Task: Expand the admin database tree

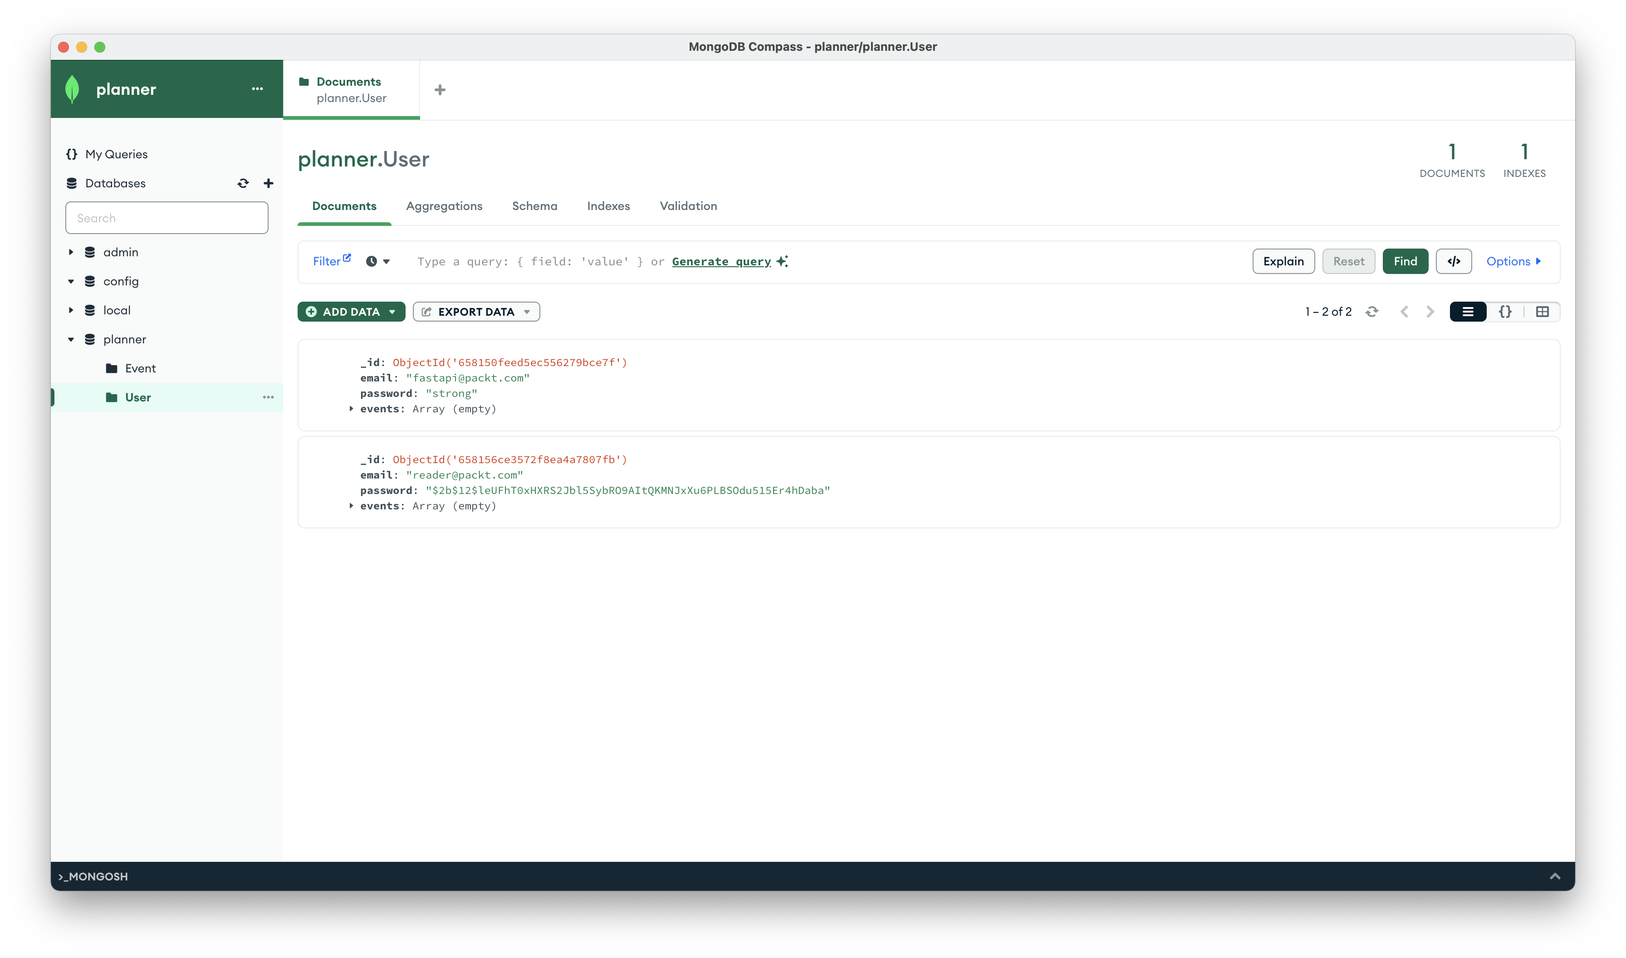Action: 71,252
